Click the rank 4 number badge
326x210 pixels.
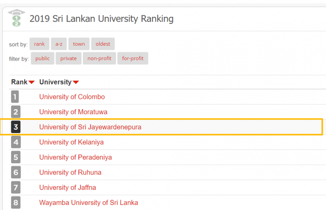(x=15, y=142)
